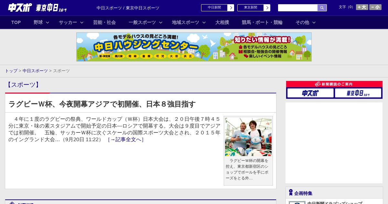The image size is (388, 204).
Task: Click arrow next to 中日新聞 button
Action: tap(231, 8)
